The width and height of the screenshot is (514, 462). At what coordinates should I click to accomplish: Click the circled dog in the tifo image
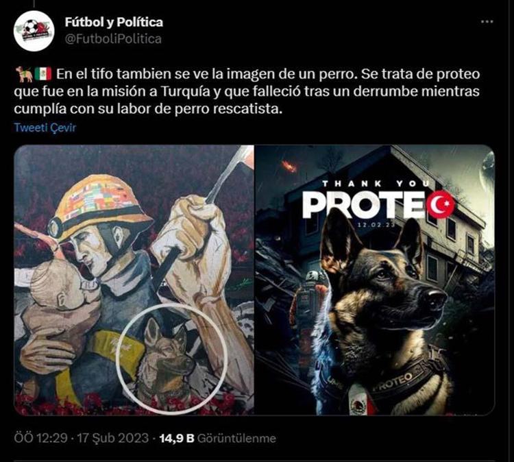[x=172, y=358]
